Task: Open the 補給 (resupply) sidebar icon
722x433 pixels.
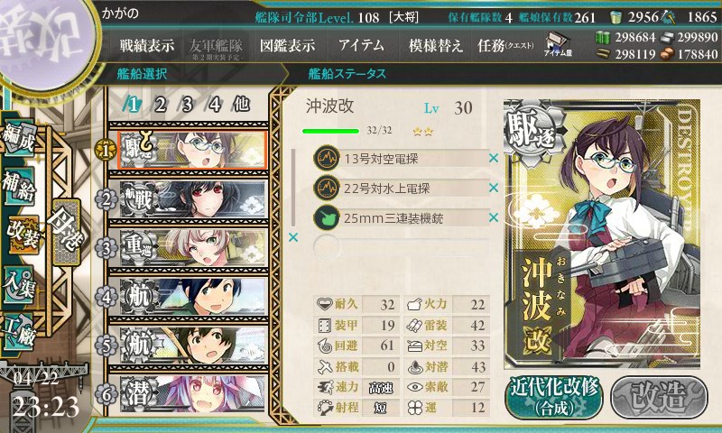Action: pyautogui.click(x=19, y=186)
